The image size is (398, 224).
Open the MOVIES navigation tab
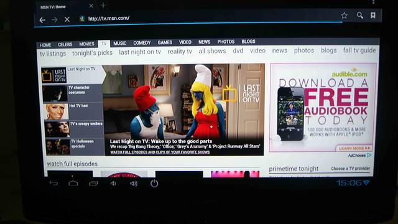pyautogui.click(x=86, y=44)
